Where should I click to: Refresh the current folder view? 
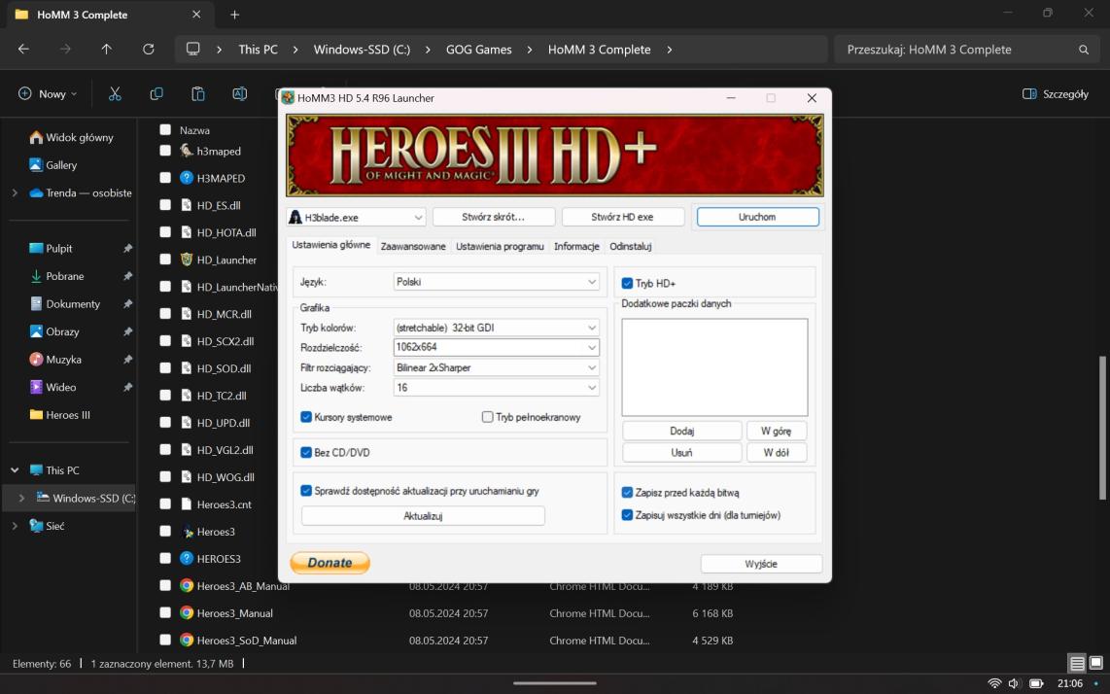coord(149,50)
